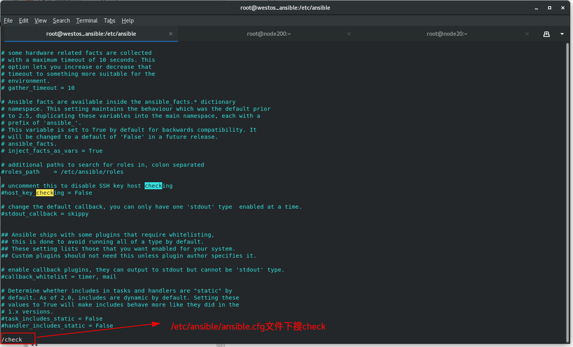Image resolution: width=573 pixels, height=347 pixels.
Task: Expand the tab list dropdown arrow
Action: pyautogui.click(x=562, y=34)
